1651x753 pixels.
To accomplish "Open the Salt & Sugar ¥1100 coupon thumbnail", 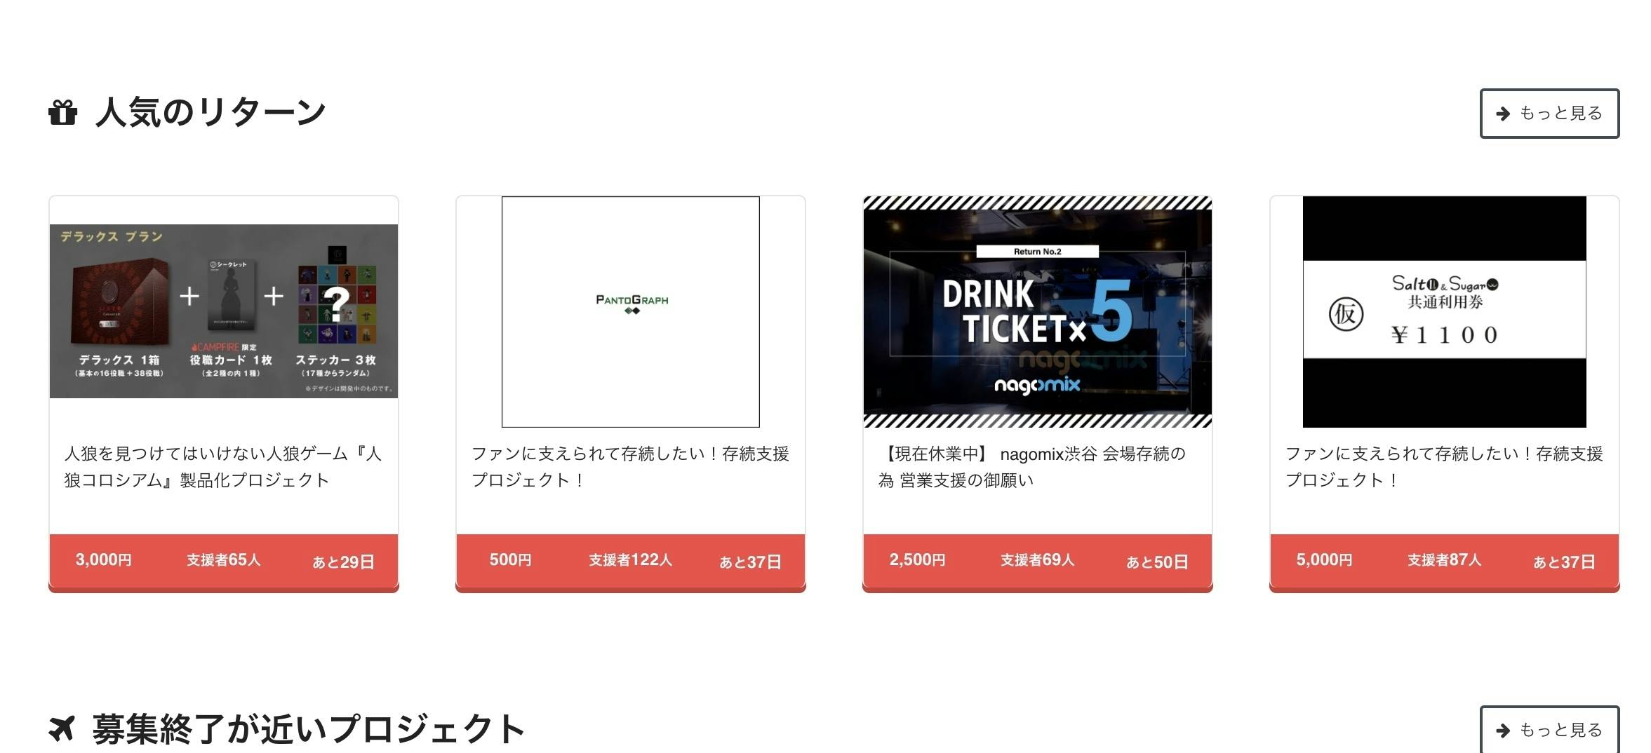I will [x=1445, y=312].
